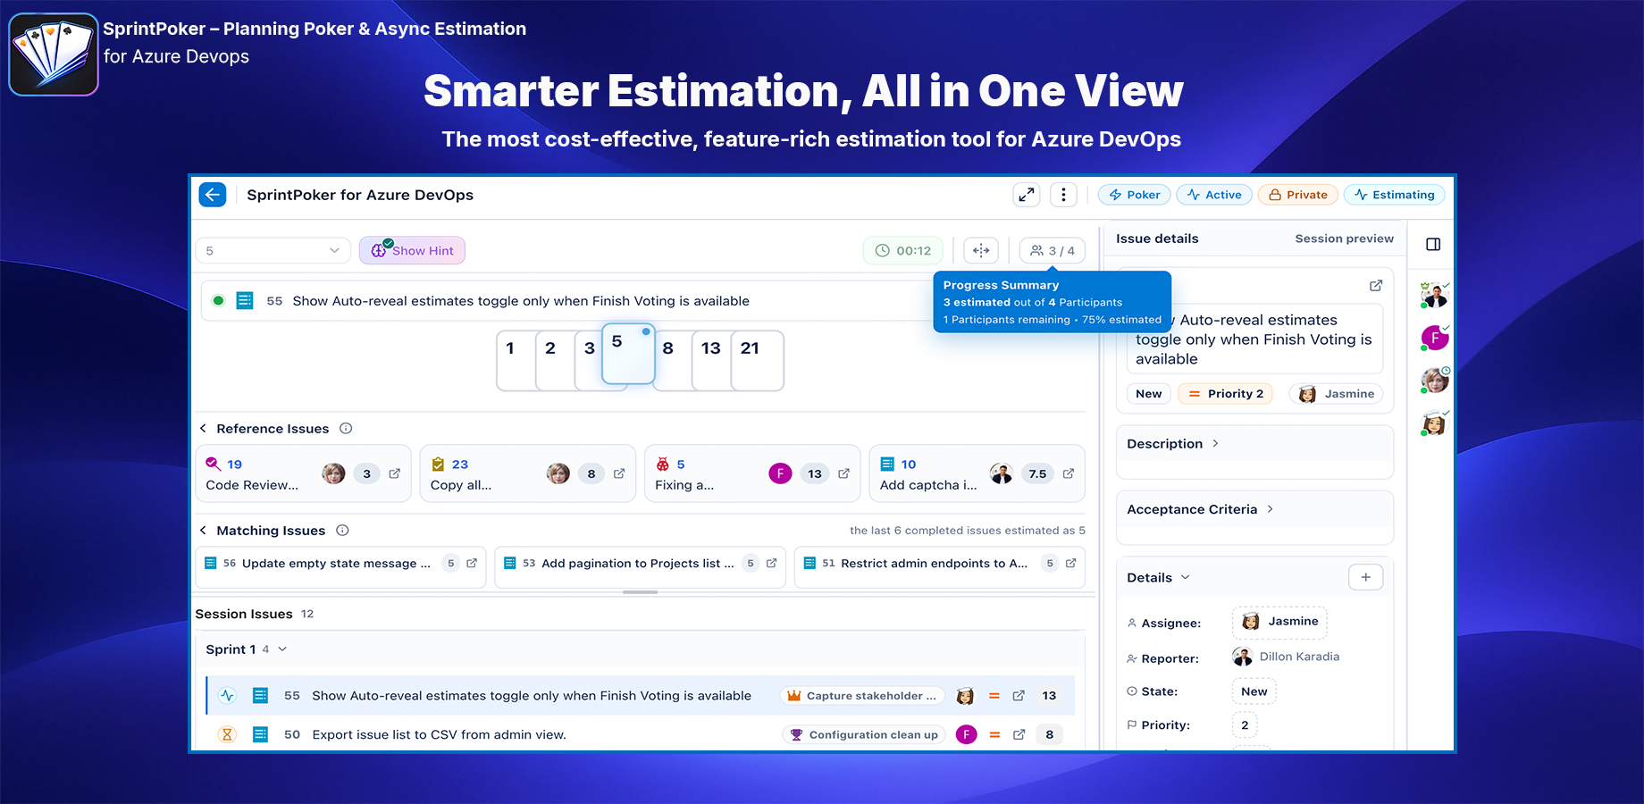The image size is (1644, 804).
Task: Open the three-dot more options menu
Action: point(1063,195)
